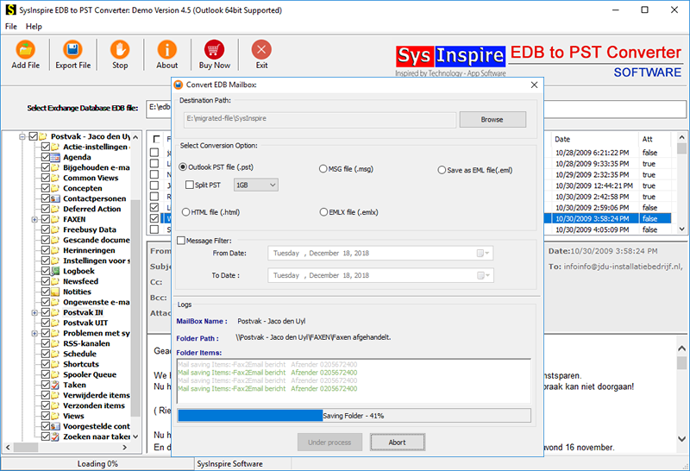Image resolution: width=690 pixels, height=471 pixels.
Task: Click the Abort button
Action: (398, 442)
